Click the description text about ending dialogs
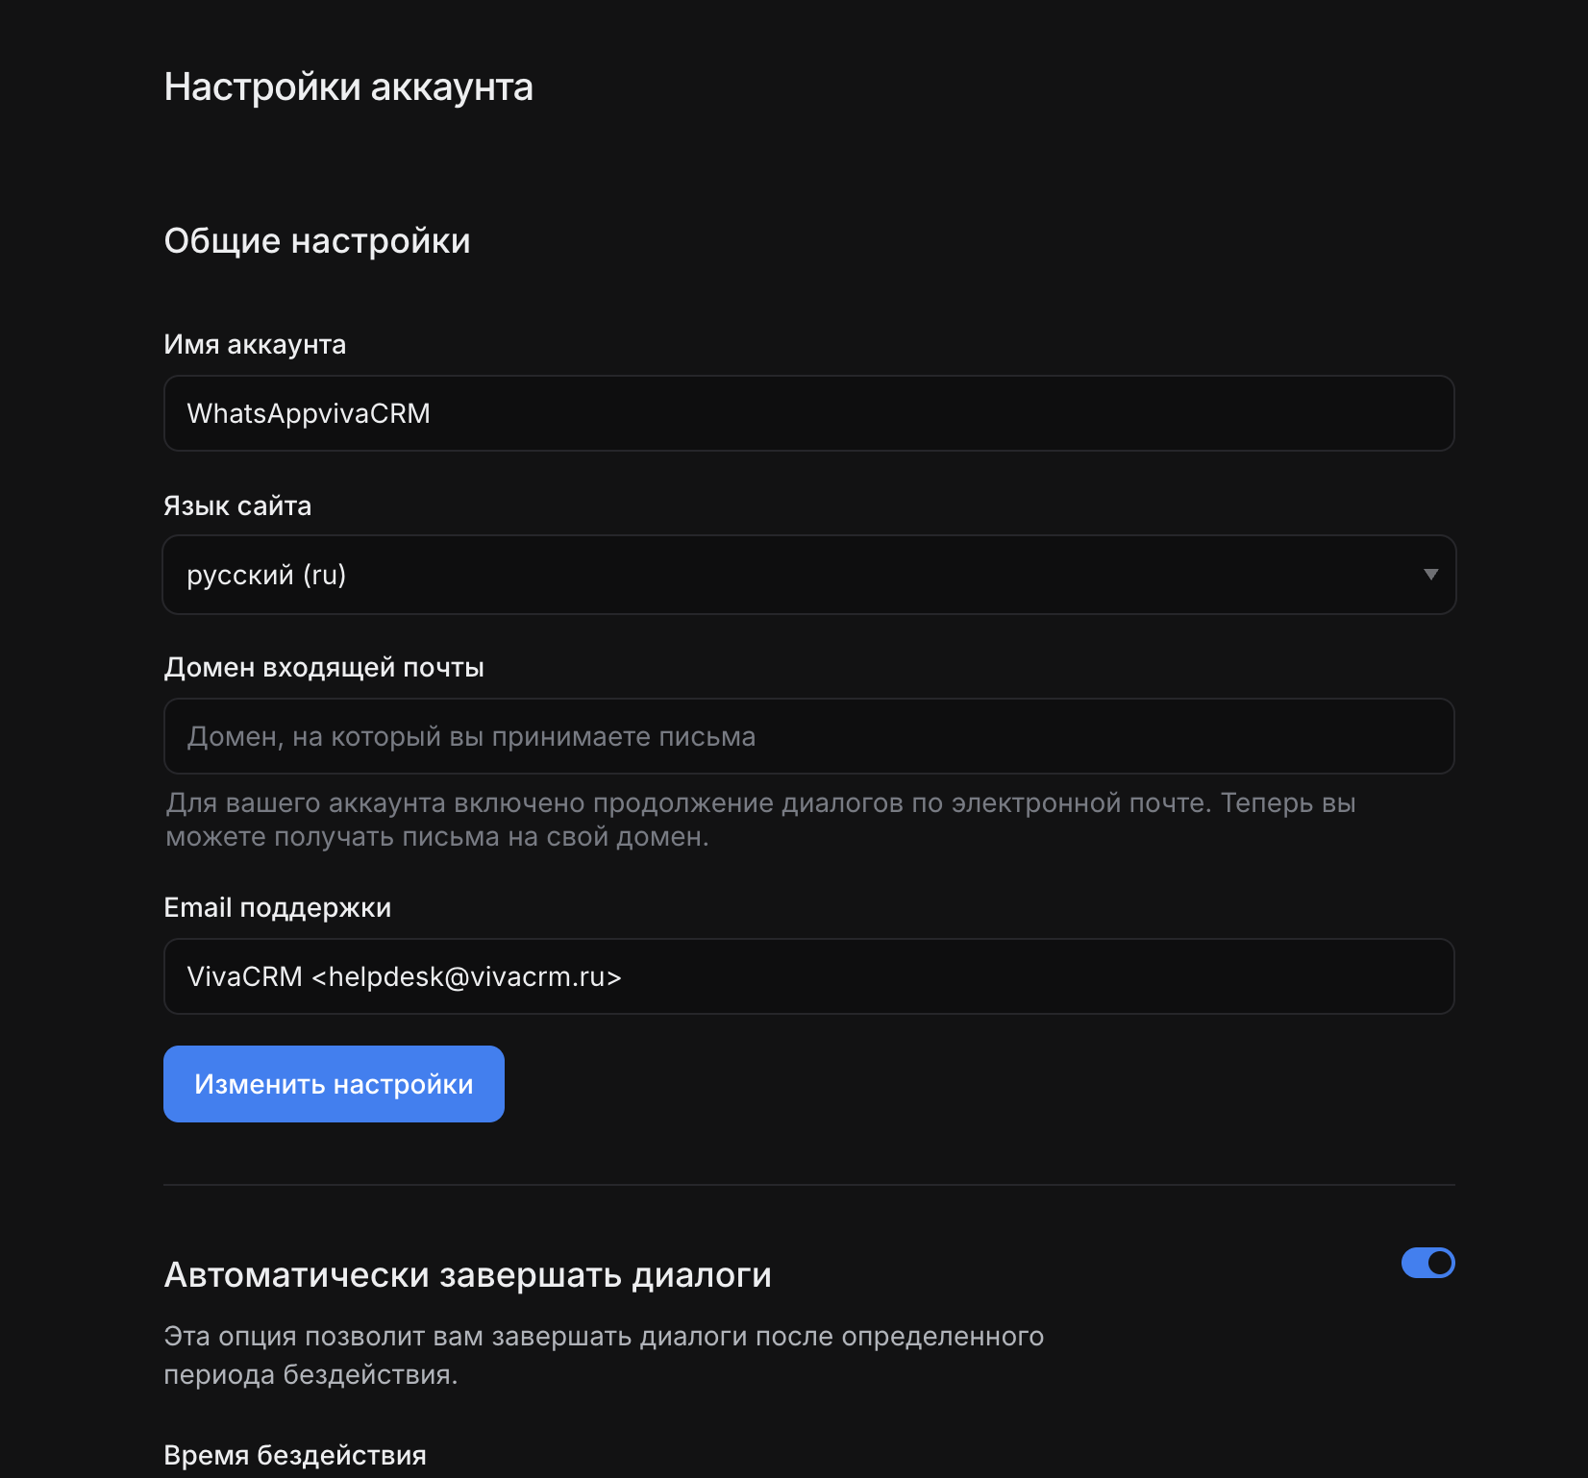 [x=604, y=1355]
